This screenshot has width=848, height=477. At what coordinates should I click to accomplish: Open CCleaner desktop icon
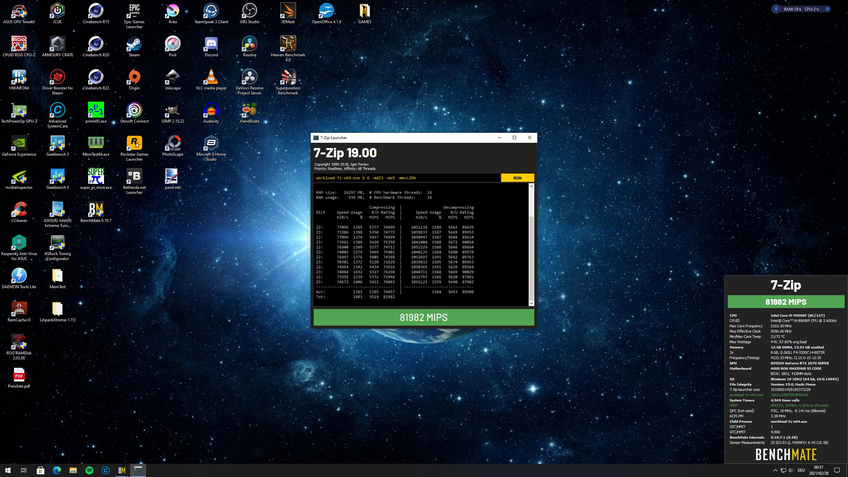(x=19, y=212)
